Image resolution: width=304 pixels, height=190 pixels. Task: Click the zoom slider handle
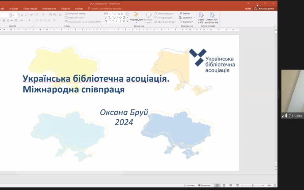coord(253,185)
